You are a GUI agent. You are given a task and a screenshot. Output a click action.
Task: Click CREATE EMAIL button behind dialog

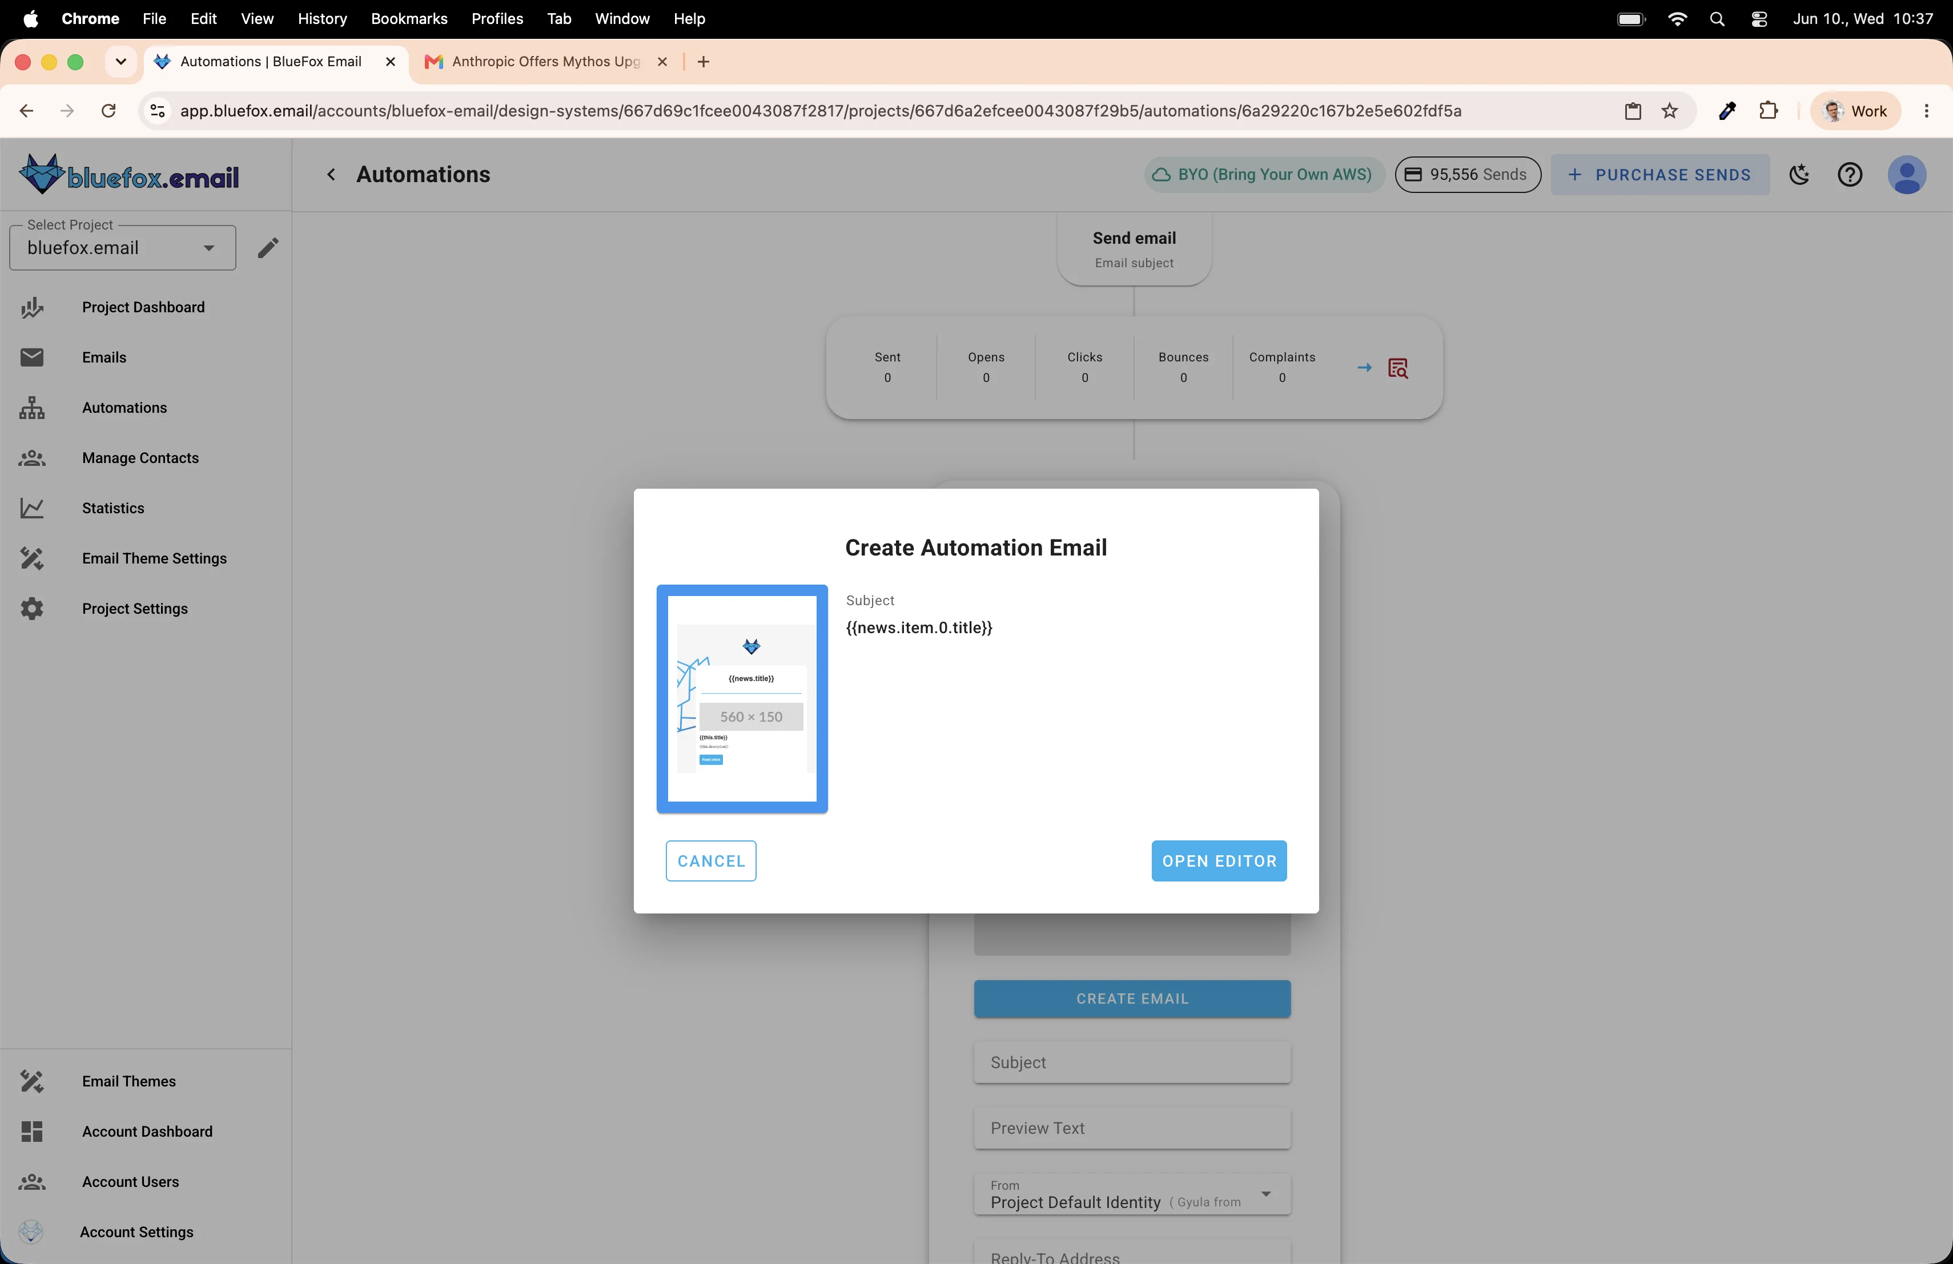1132,998
